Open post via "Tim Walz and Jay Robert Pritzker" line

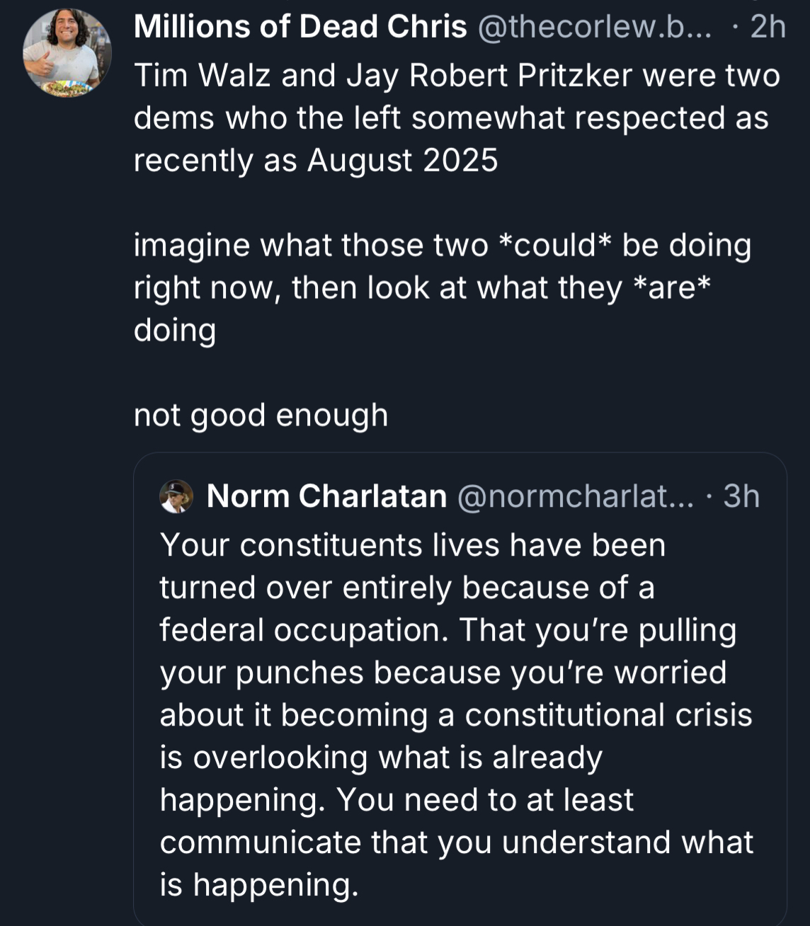pos(457,76)
